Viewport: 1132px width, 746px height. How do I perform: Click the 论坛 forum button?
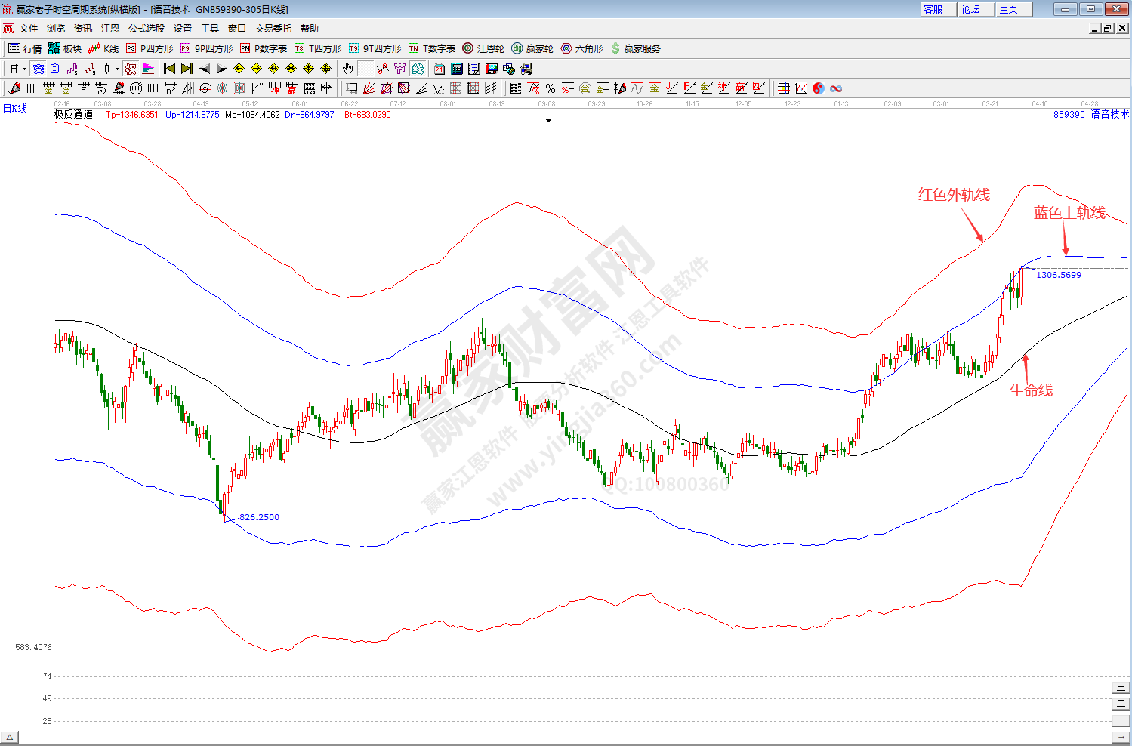pyautogui.click(x=971, y=9)
